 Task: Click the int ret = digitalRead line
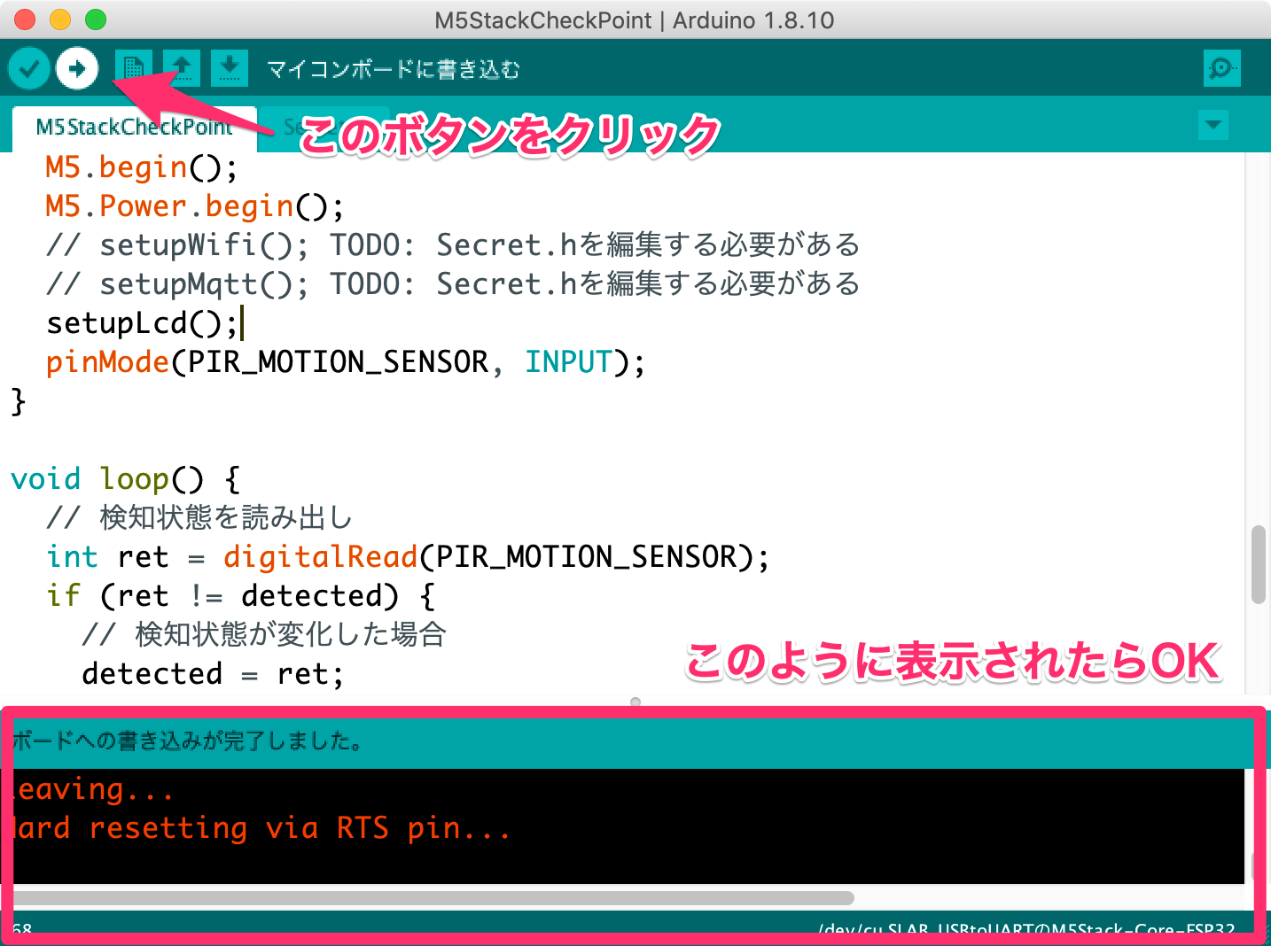pyautogui.click(x=408, y=557)
